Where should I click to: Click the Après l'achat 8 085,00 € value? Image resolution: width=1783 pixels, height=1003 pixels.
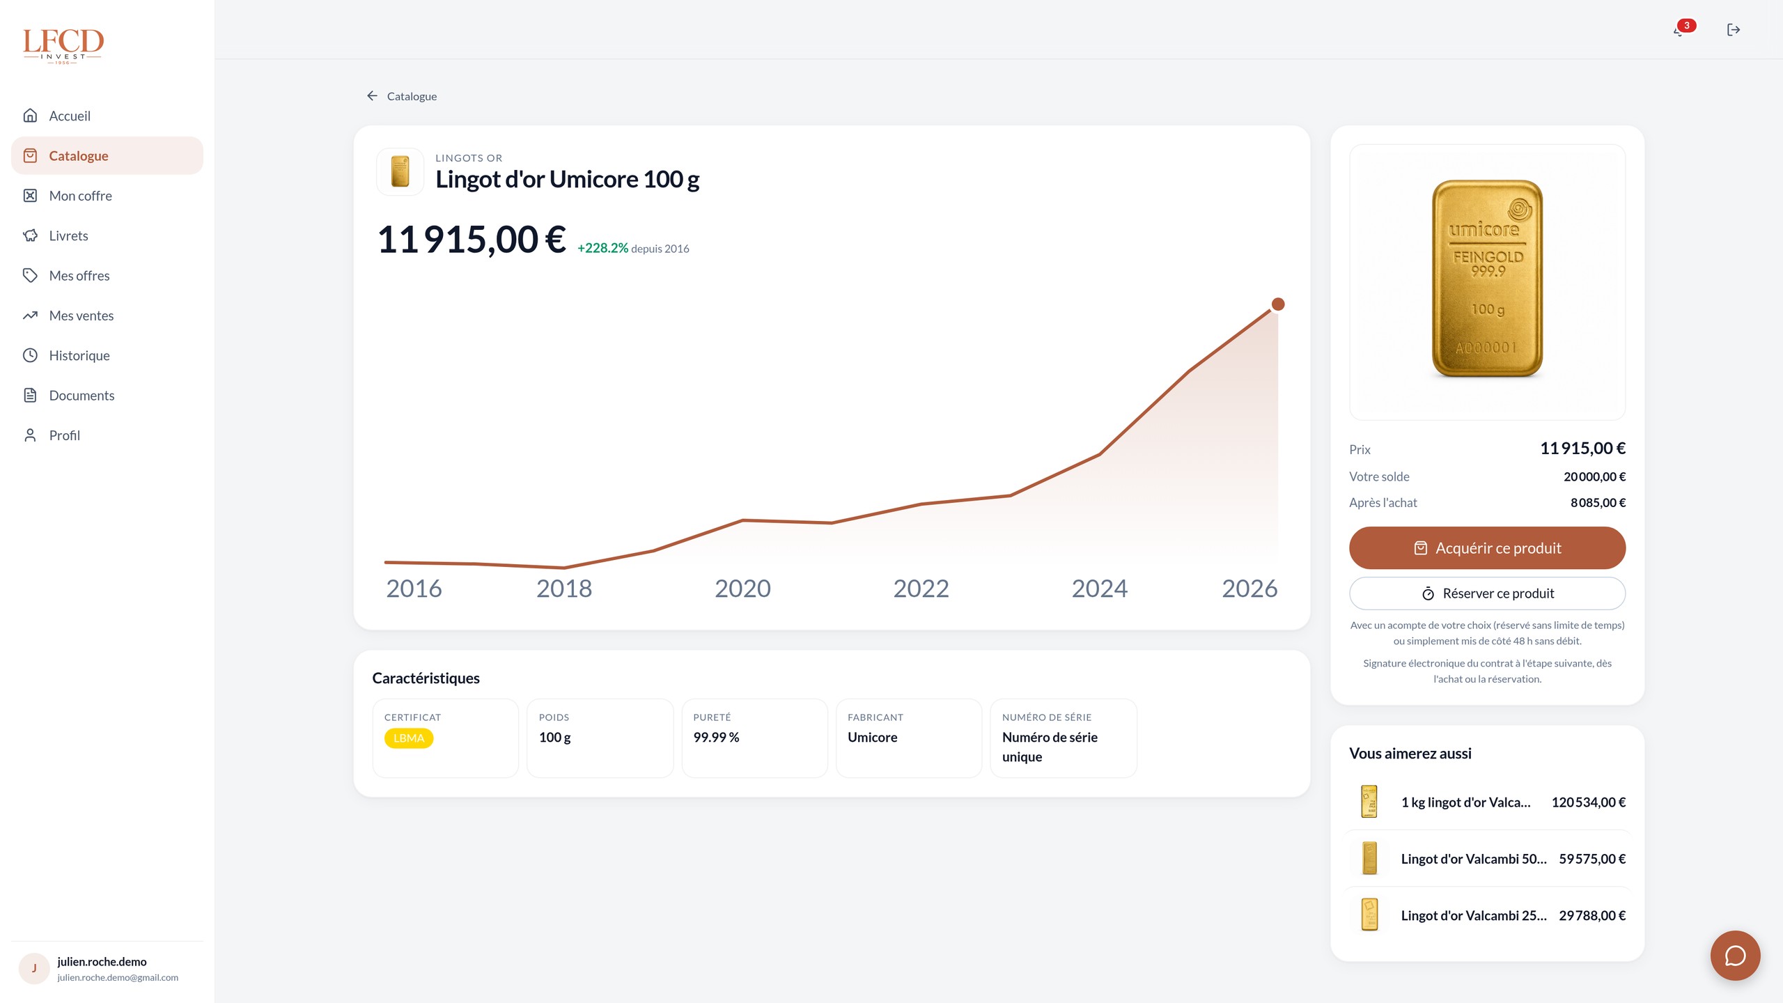(1598, 502)
